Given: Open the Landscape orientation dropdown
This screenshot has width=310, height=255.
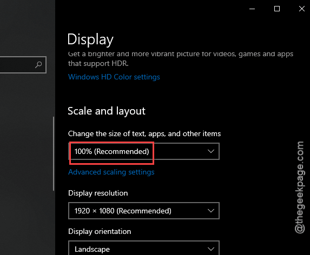Looking at the screenshot, I should click(x=144, y=248).
